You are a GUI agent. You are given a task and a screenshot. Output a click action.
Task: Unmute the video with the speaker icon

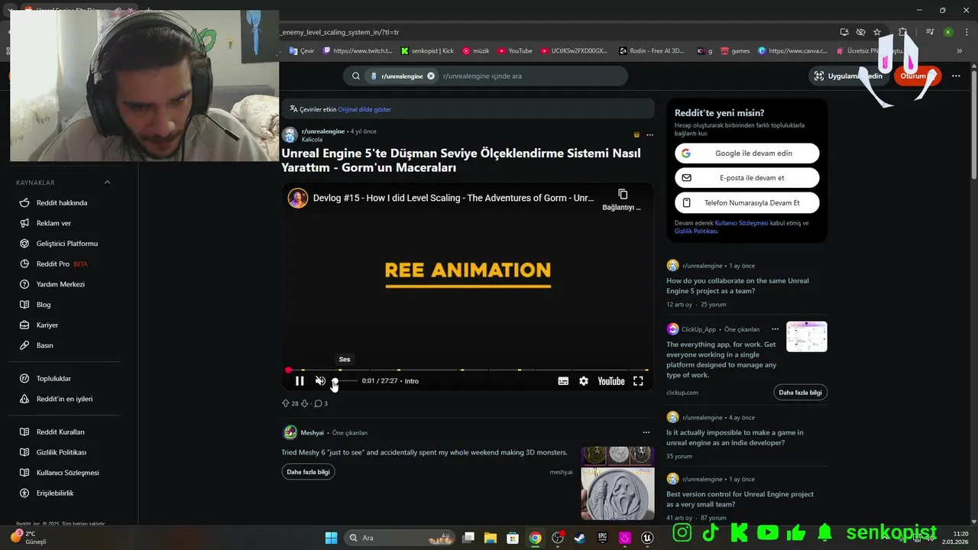[x=320, y=381]
